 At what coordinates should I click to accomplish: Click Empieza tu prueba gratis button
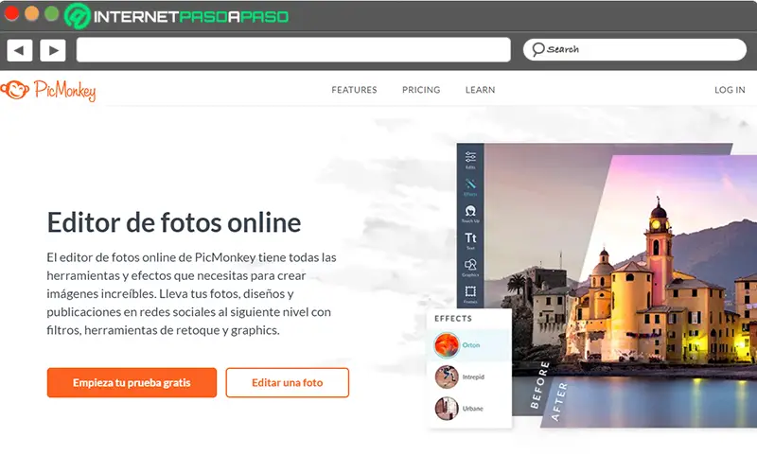tap(132, 383)
